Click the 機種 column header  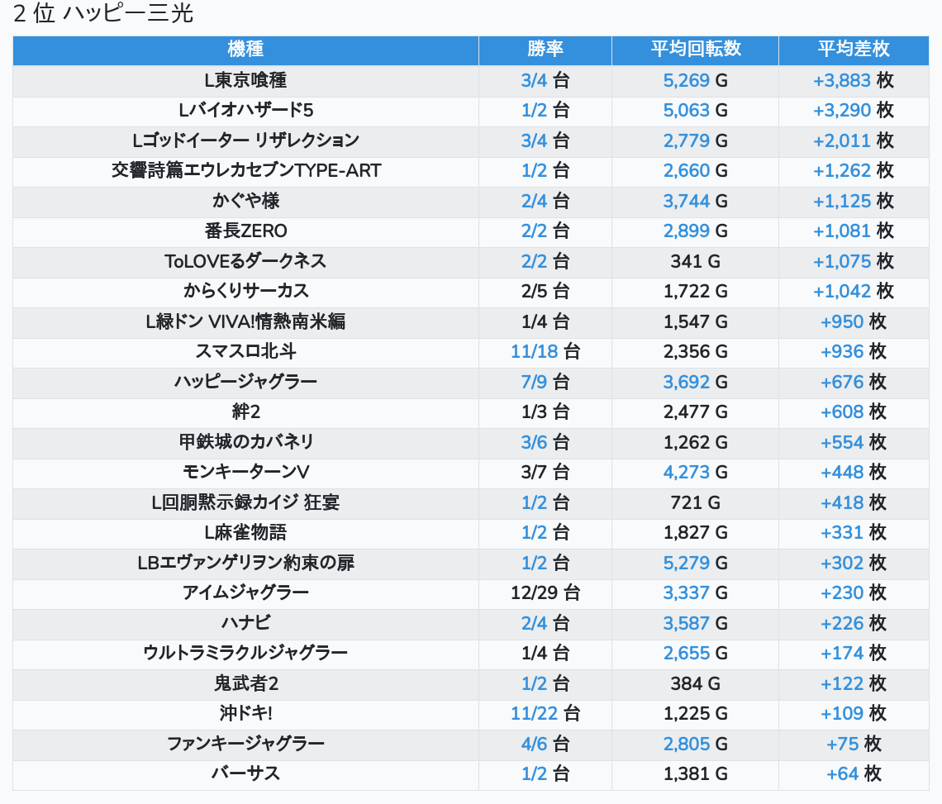[245, 50]
